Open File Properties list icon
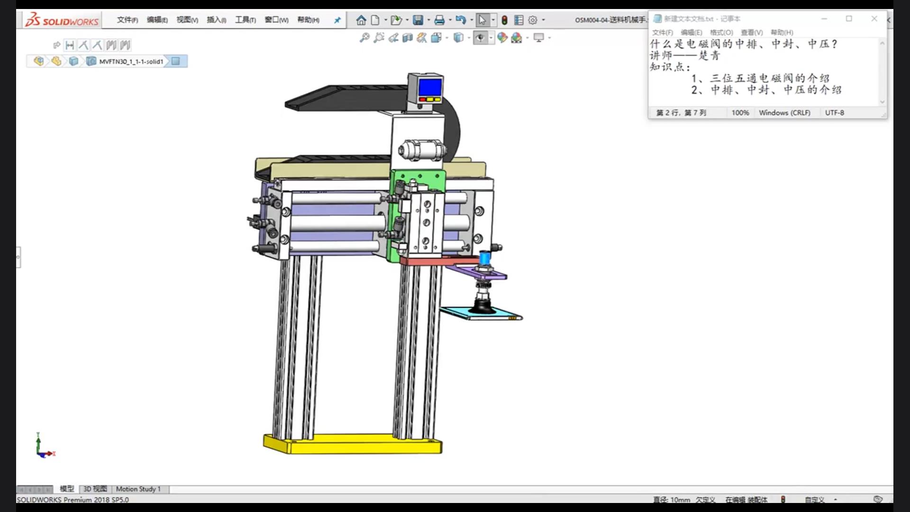The width and height of the screenshot is (910, 512). [519, 20]
